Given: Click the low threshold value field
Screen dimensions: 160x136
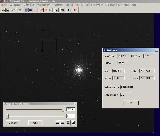Looking at the screenshot, I should click(71, 116).
